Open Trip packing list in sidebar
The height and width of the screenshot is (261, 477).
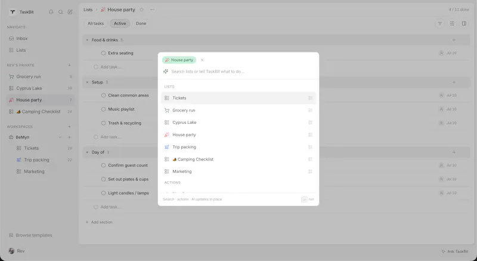tap(44, 160)
